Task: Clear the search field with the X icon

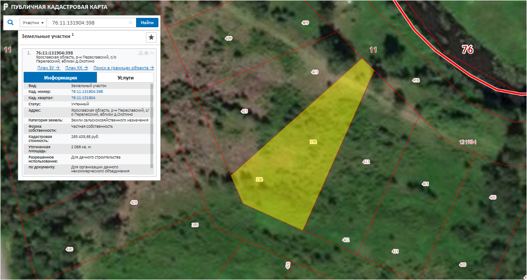Action: pos(131,22)
